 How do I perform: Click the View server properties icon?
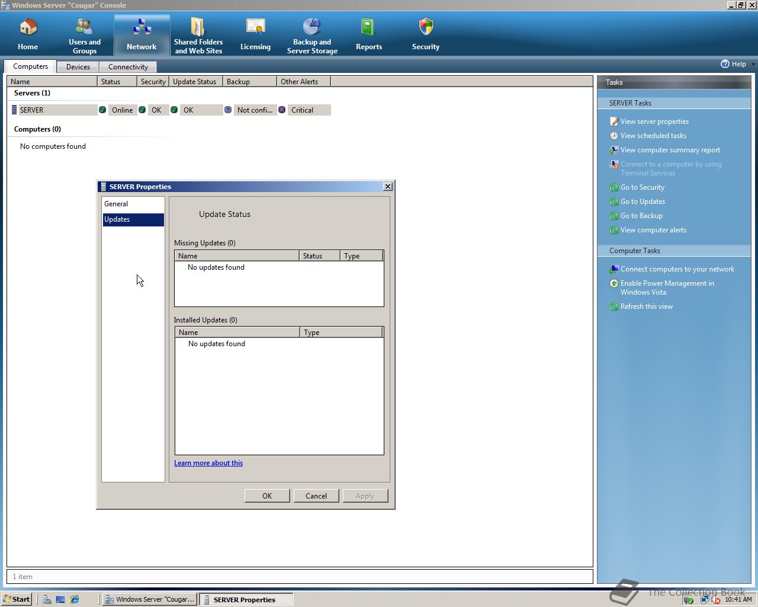[x=614, y=122]
